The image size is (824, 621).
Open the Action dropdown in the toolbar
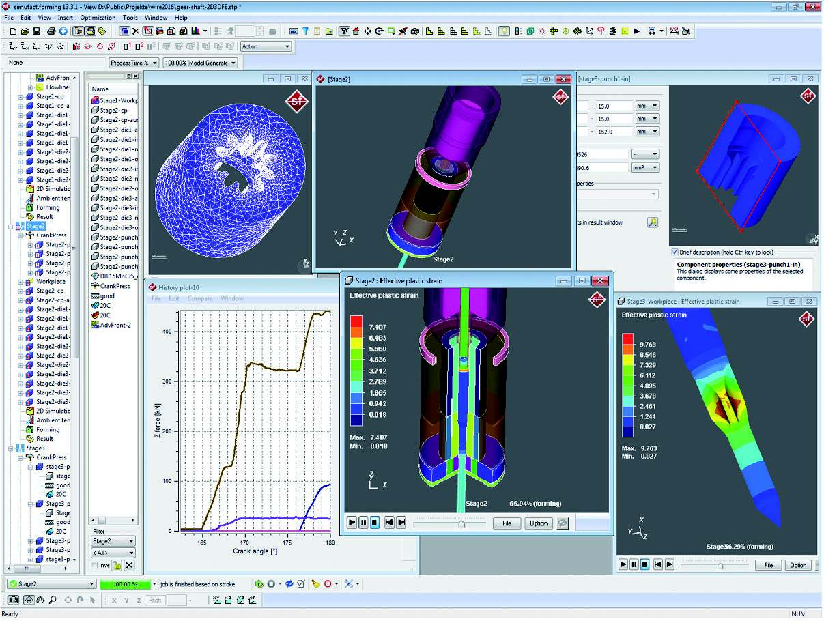tap(266, 46)
